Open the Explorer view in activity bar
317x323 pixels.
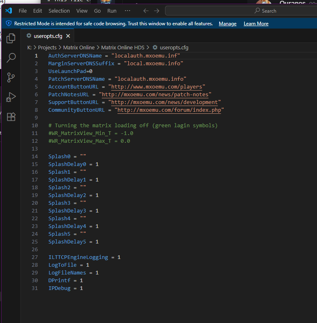(11, 39)
